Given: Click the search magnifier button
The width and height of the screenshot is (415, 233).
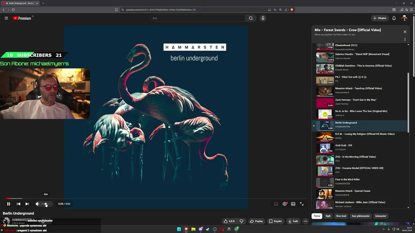Looking at the screenshot, I should [x=251, y=18].
